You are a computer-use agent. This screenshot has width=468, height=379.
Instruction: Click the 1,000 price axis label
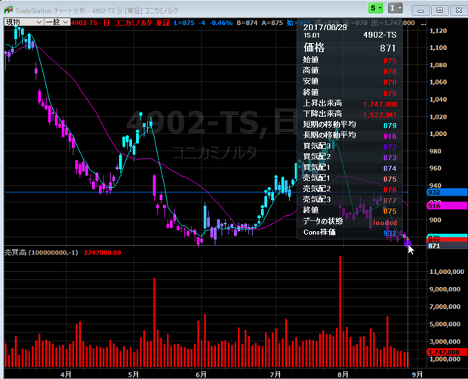click(438, 134)
